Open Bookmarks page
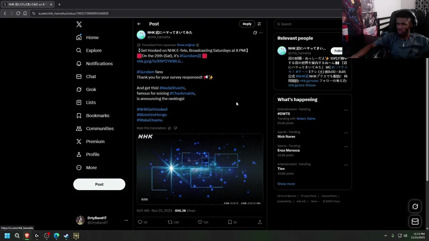This screenshot has width=429, height=241. pyautogui.click(x=93, y=115)
